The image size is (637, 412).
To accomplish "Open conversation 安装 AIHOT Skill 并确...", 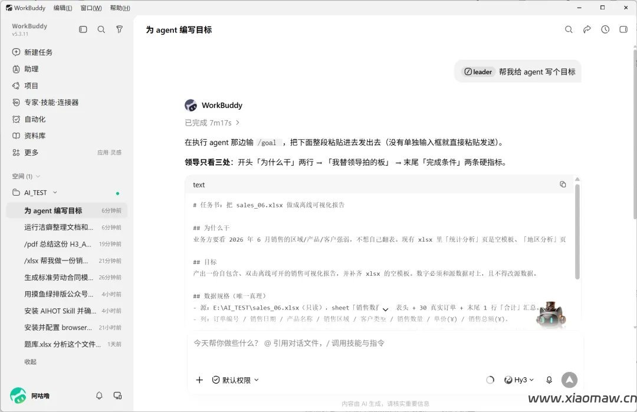I will tap(67, 311).
